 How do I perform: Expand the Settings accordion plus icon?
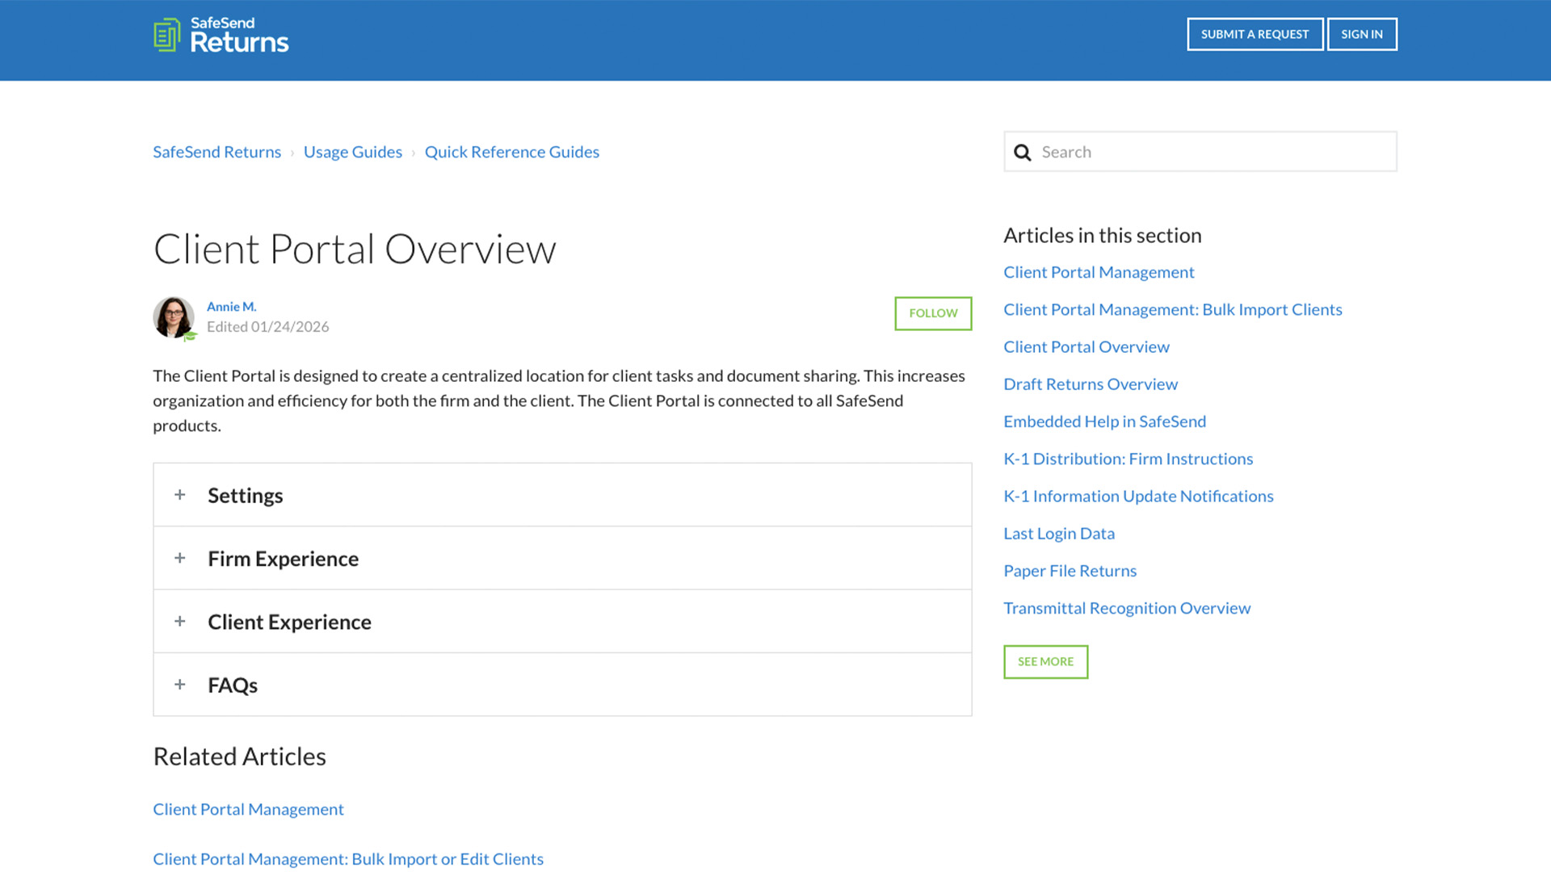[180, 495]
